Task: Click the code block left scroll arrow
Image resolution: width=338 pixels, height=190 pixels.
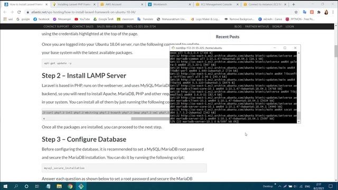Action: click(x=44, y=119)
